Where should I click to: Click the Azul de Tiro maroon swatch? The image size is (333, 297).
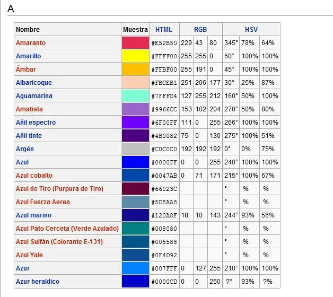135,189
